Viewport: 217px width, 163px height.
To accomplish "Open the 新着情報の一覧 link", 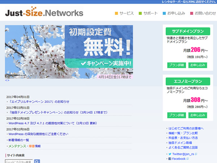I will (x=19, y=140).
